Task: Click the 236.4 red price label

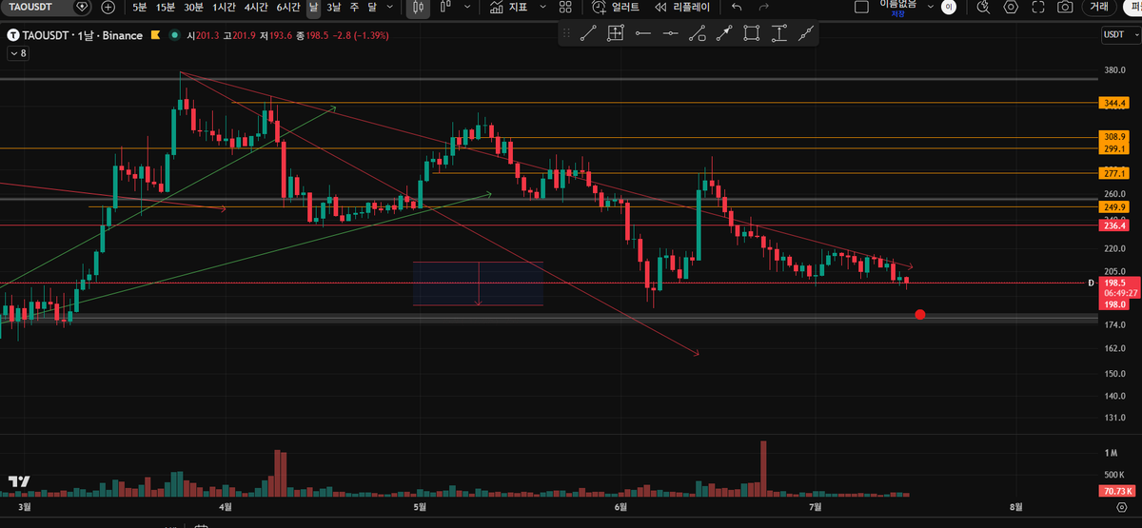Action: (1113, 225)
